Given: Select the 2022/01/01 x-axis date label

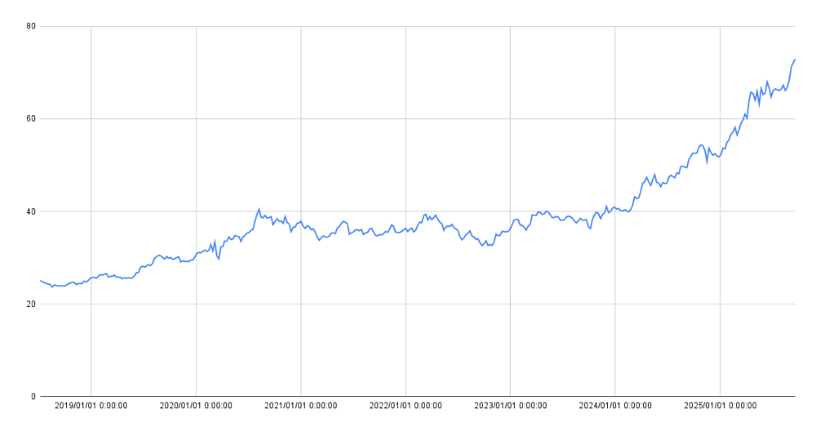Looking at the screenshot, I should click(x=405, y=405).
